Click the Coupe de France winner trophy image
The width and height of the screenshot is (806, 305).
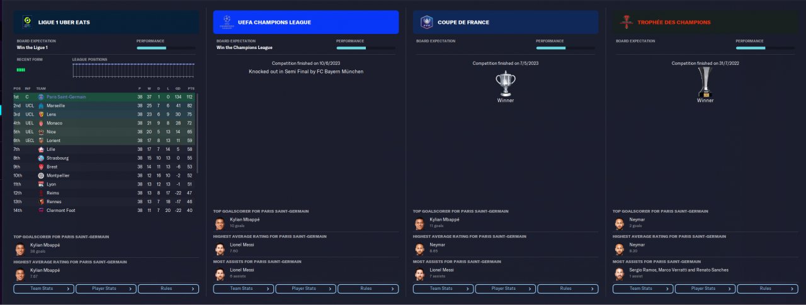click(505, 84)
